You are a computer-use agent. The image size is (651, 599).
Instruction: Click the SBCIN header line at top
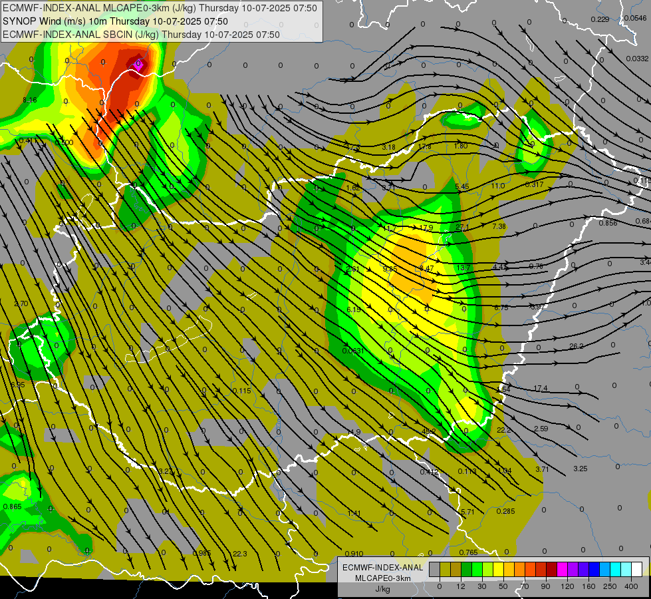pyautogui.click(x=141, y=35)
